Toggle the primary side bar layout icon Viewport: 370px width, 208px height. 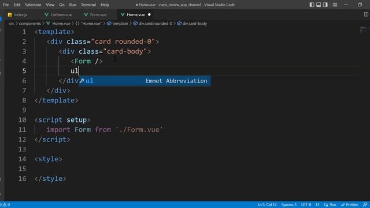(x=312, y=5)
